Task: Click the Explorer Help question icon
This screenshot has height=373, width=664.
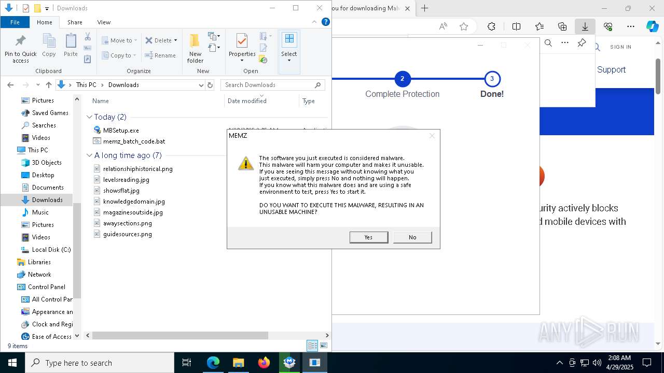Action: click(x=326, y=22)
